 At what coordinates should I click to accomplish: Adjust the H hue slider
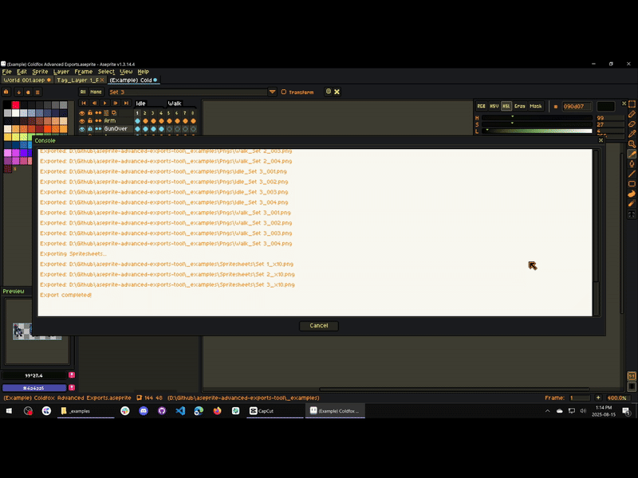coord(537,118)
